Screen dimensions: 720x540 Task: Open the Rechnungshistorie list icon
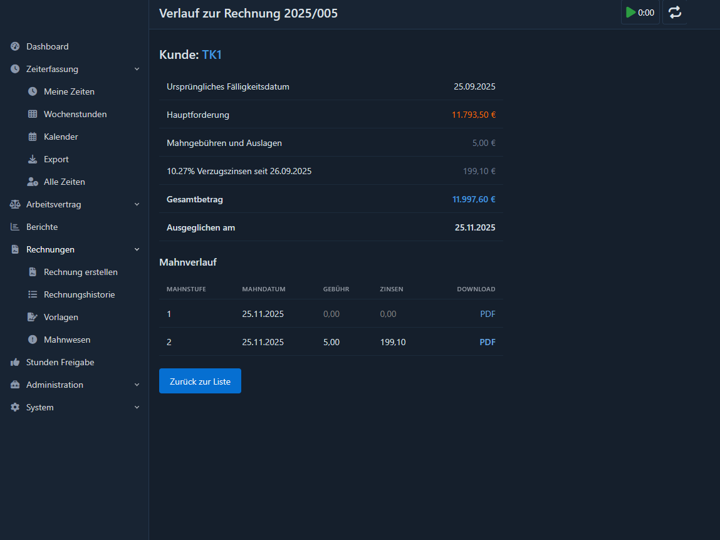(x=33, y=294)
